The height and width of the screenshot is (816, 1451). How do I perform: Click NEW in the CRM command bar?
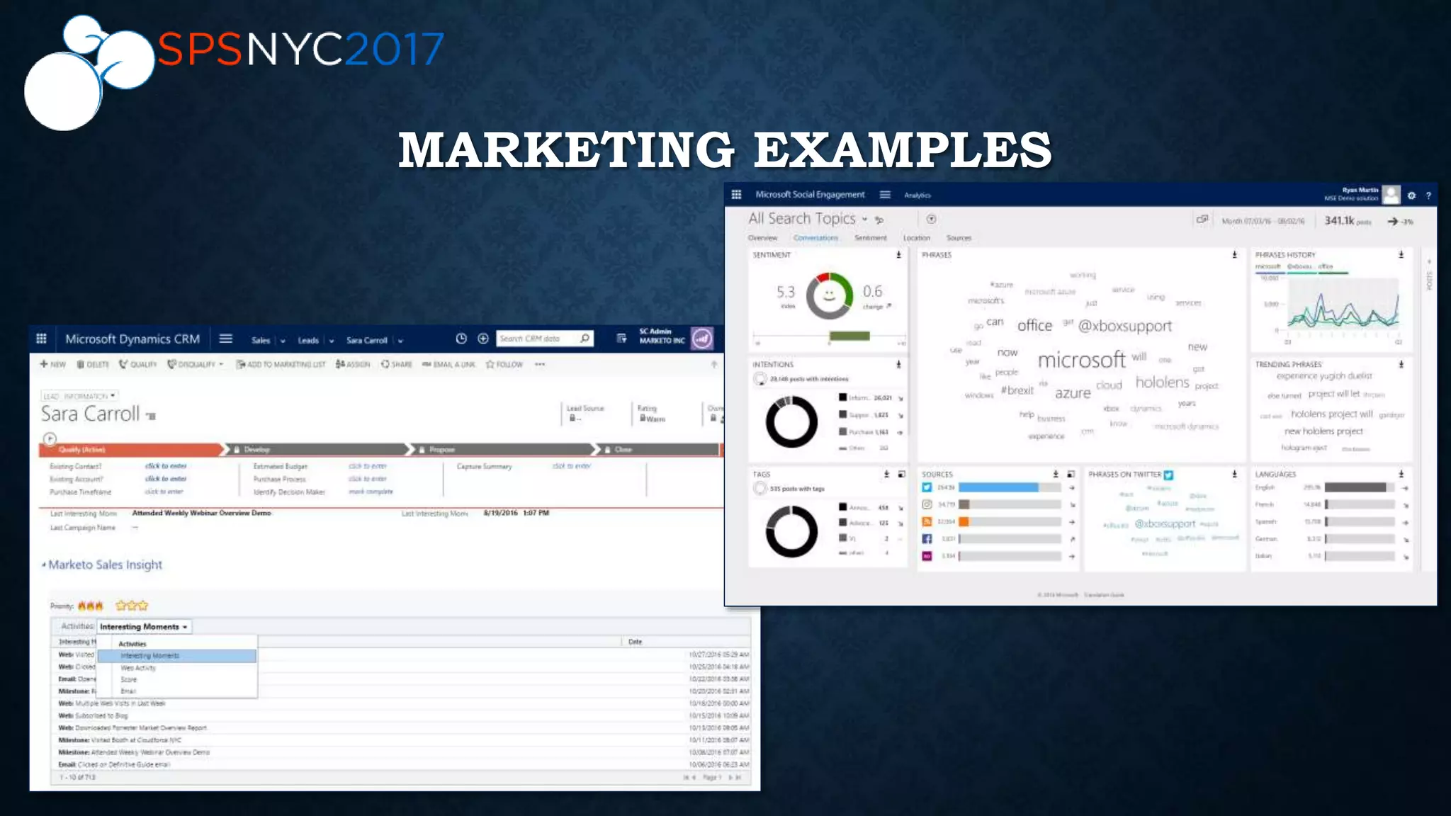52,364
